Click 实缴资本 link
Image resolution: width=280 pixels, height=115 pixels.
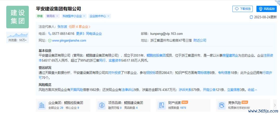coord(115,61)
